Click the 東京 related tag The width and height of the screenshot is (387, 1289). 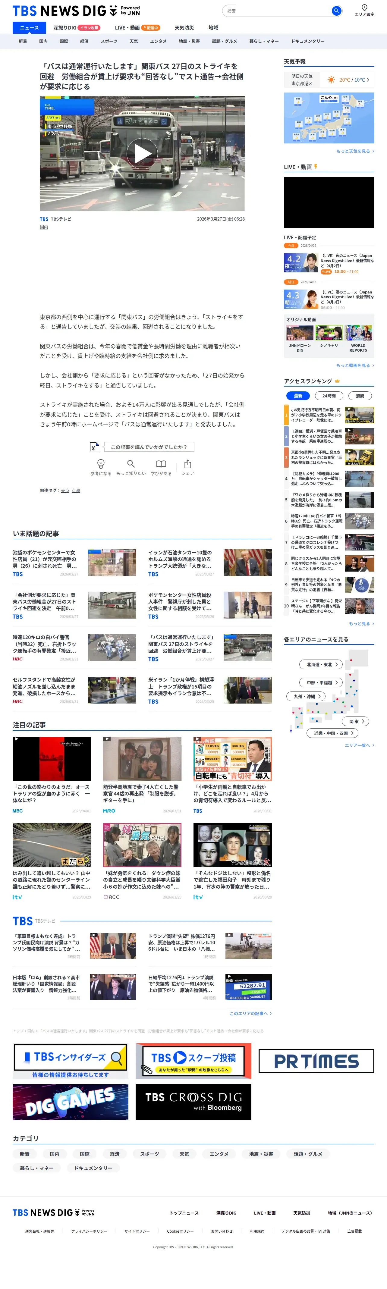coord(65,491)
